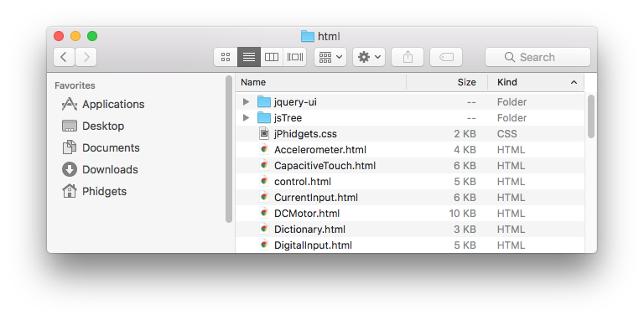Open the item arrangement dropdown
Screen dimensions: 644x320
pyautogui.click(x=330, y=57)
